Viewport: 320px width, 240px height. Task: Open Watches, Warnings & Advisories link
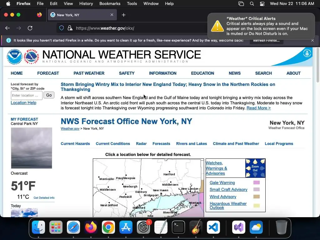(216, 168)
